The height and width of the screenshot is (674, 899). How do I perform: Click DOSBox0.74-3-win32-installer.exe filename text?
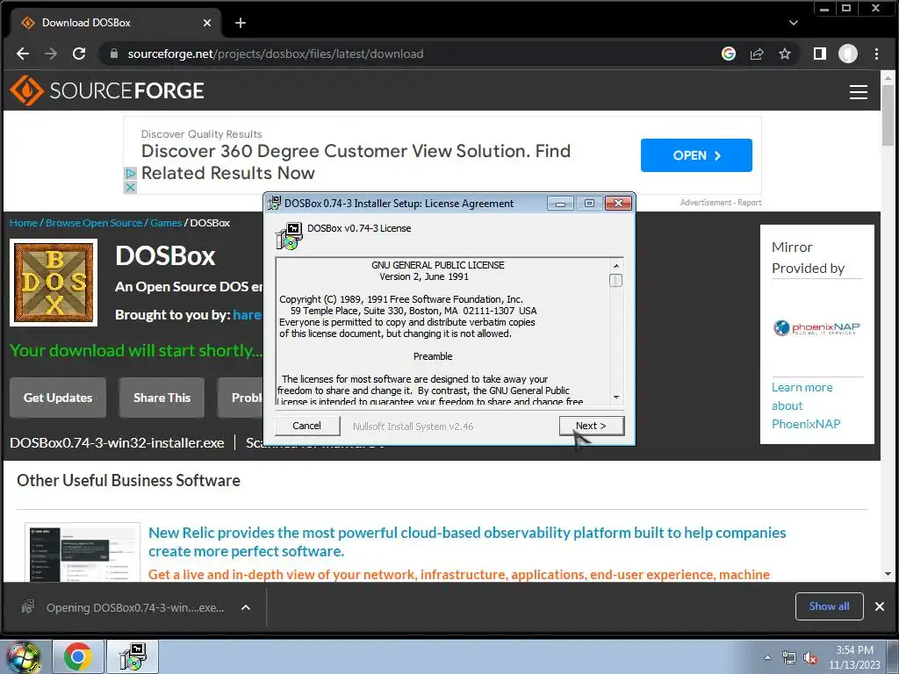click(x=117, y=443)
